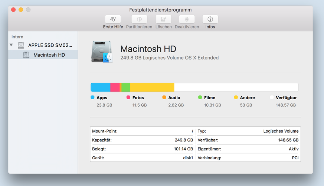
Task: Click the white Verfügbar area of the bar
Action: [236, 87]
